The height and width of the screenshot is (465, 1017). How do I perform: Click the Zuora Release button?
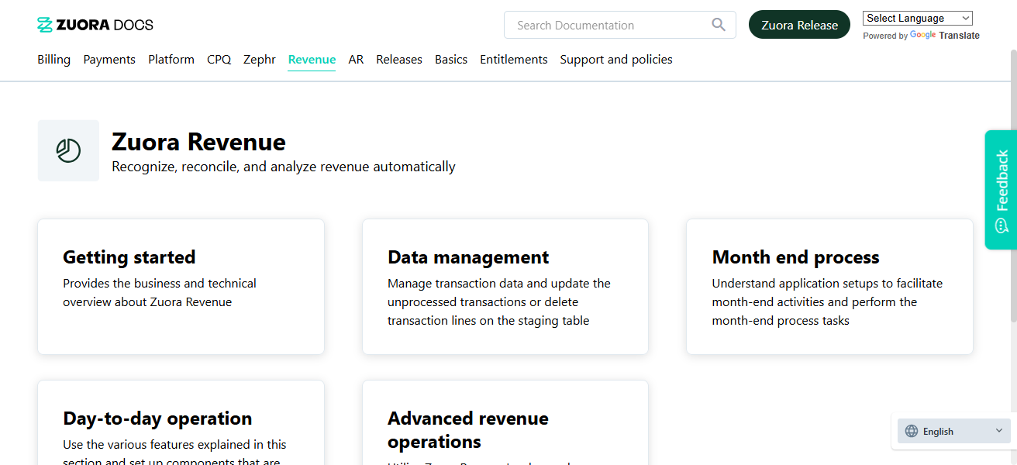pyautogui.click(x=799, y=24)
